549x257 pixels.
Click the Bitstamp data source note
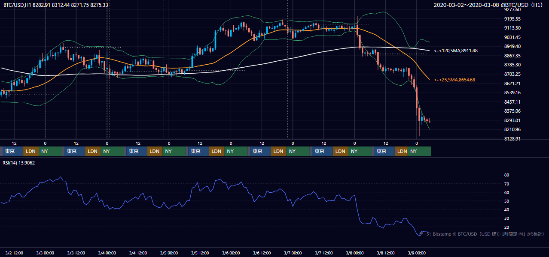click(481, 234)
